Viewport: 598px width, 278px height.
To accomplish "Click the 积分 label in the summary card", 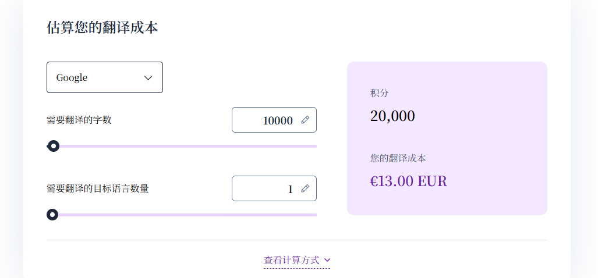I will [x=379, y=93].
